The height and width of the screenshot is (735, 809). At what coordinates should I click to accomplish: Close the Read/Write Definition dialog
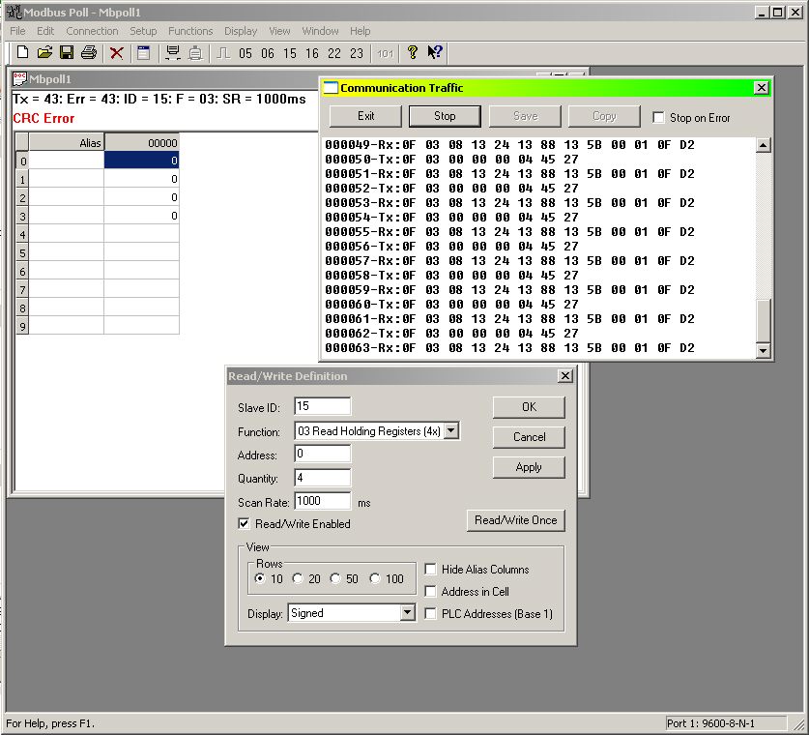pyautogui.click(x=565, y=376)
